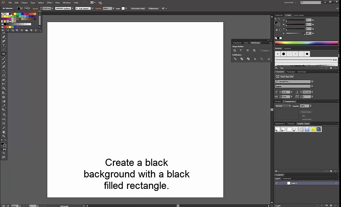The height and width of the screenshot is (207, 341).
Task: Open the fill color dropdown in control bar
Action: (x=22, y=8)
